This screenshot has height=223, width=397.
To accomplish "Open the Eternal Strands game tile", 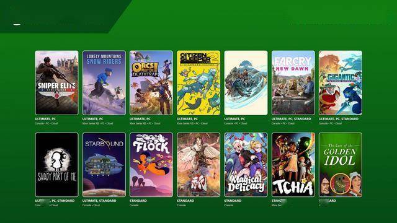I will click(246, 82).
